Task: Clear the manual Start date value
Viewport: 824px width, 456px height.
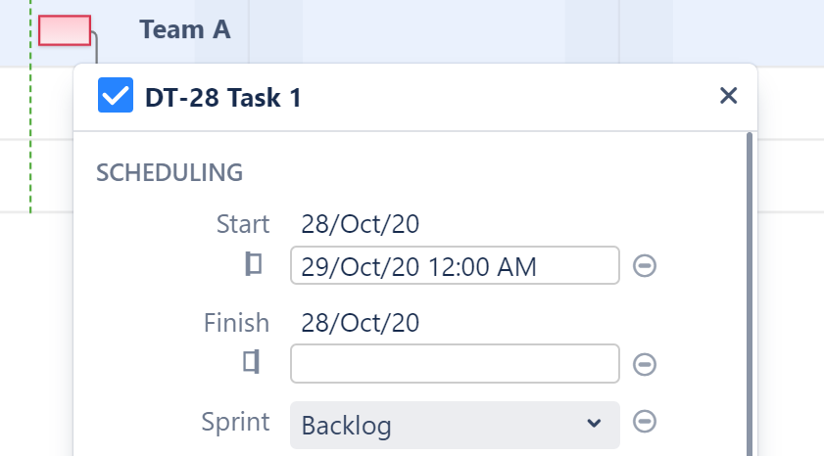Action: coord(644,266)
